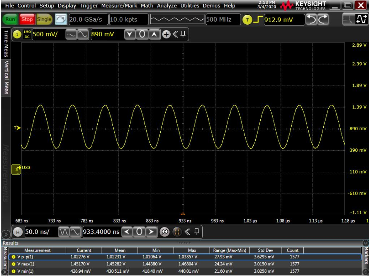Click the H horizontal setup button

tap(18, 232)
